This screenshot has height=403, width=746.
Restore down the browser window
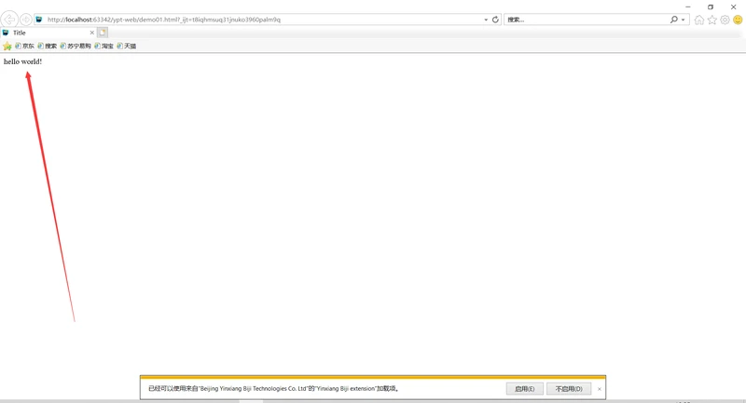pos(711,7)
